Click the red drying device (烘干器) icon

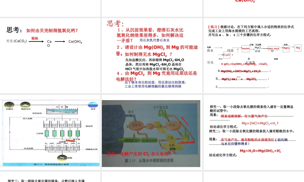[70, 140]
